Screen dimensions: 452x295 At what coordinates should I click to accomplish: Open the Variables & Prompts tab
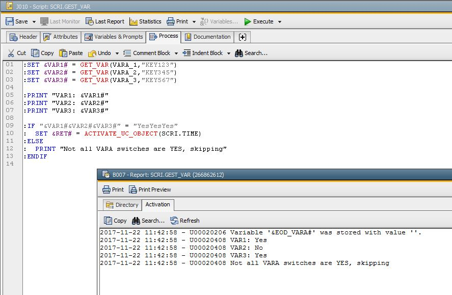114,36
